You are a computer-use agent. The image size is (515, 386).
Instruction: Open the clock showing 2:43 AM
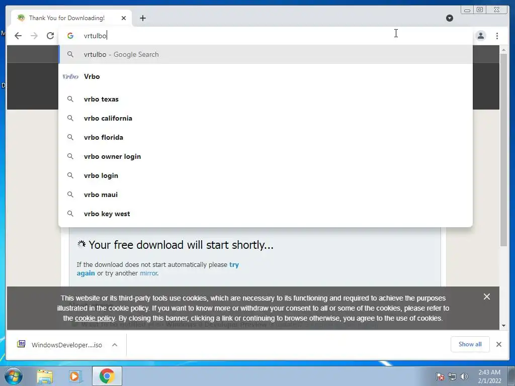click(489, 376)
